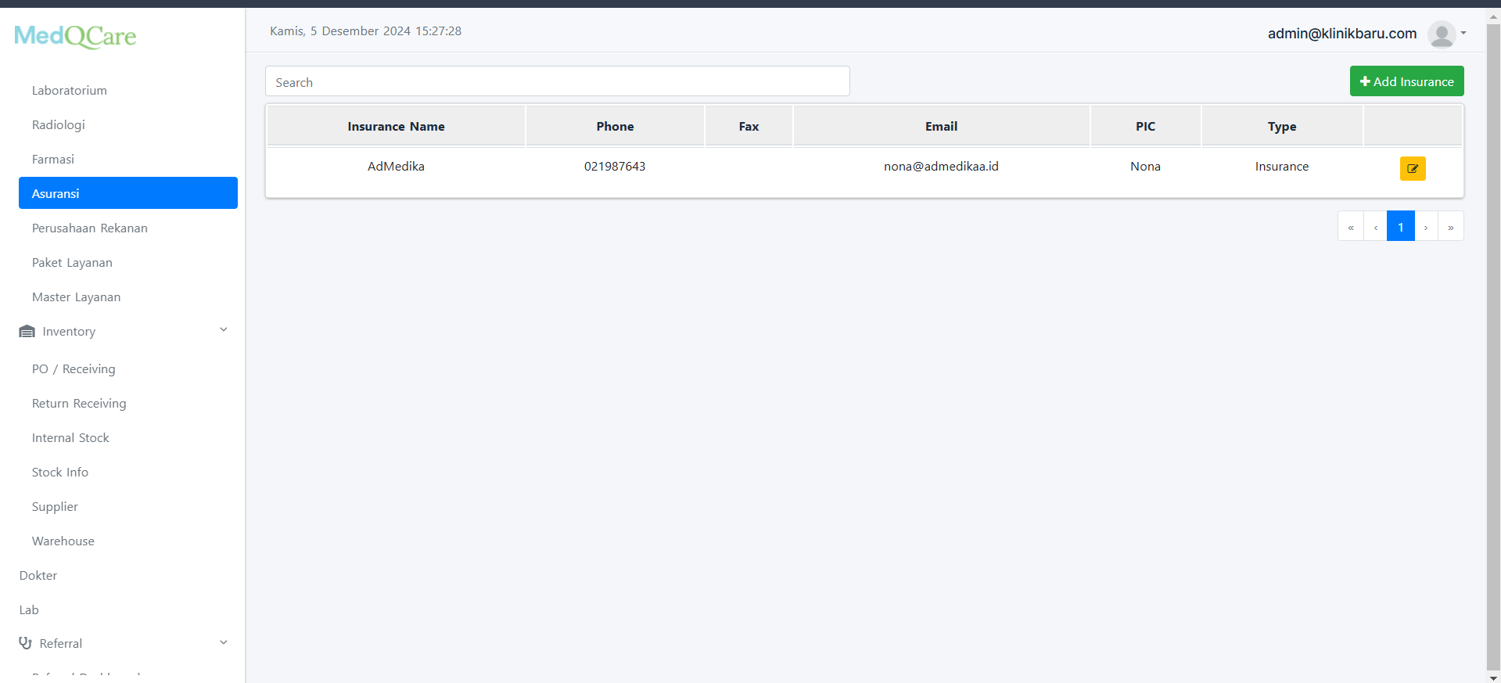Screen dimensions: 1501x683
Task: Collapse the Inventory menu chevron
Action: [224, 330]
